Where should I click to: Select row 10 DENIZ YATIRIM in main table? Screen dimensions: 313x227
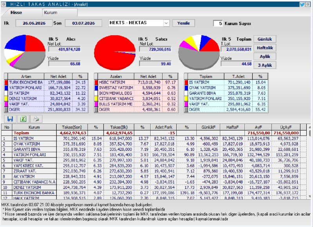(x=154, y=187)
